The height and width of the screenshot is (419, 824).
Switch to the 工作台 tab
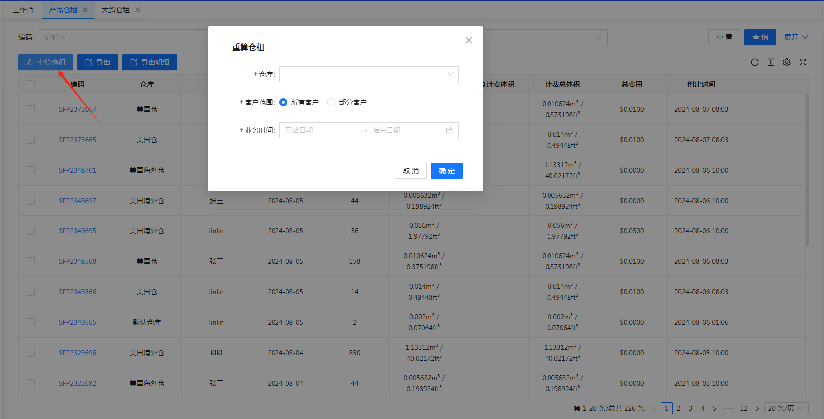click(23, 10)
